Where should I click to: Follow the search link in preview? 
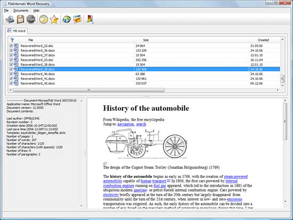141,124
